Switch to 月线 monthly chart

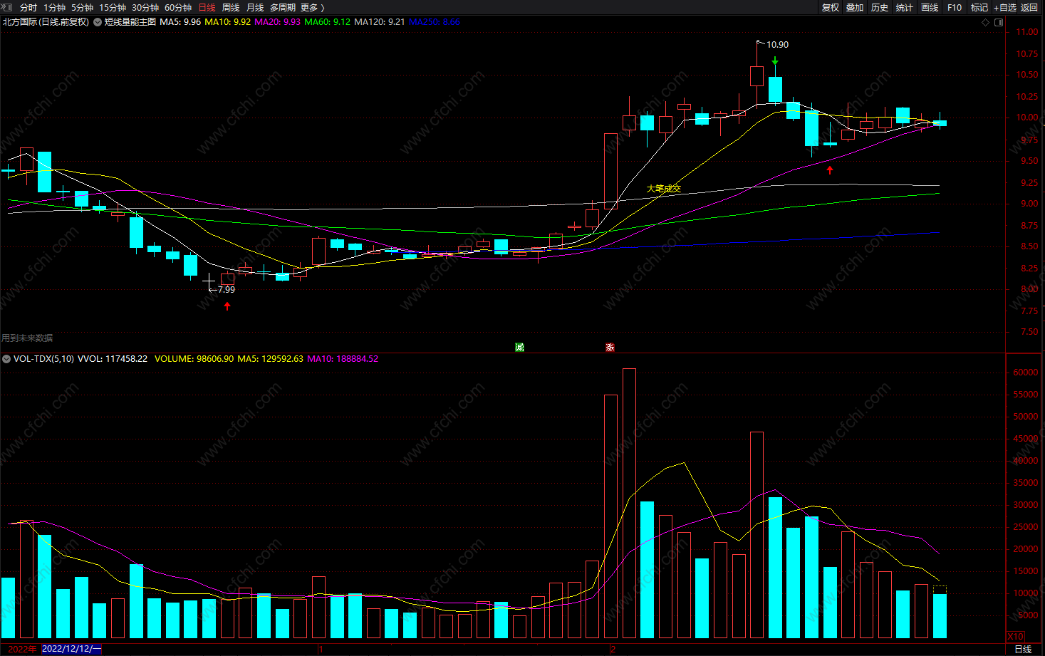[255, 7]
